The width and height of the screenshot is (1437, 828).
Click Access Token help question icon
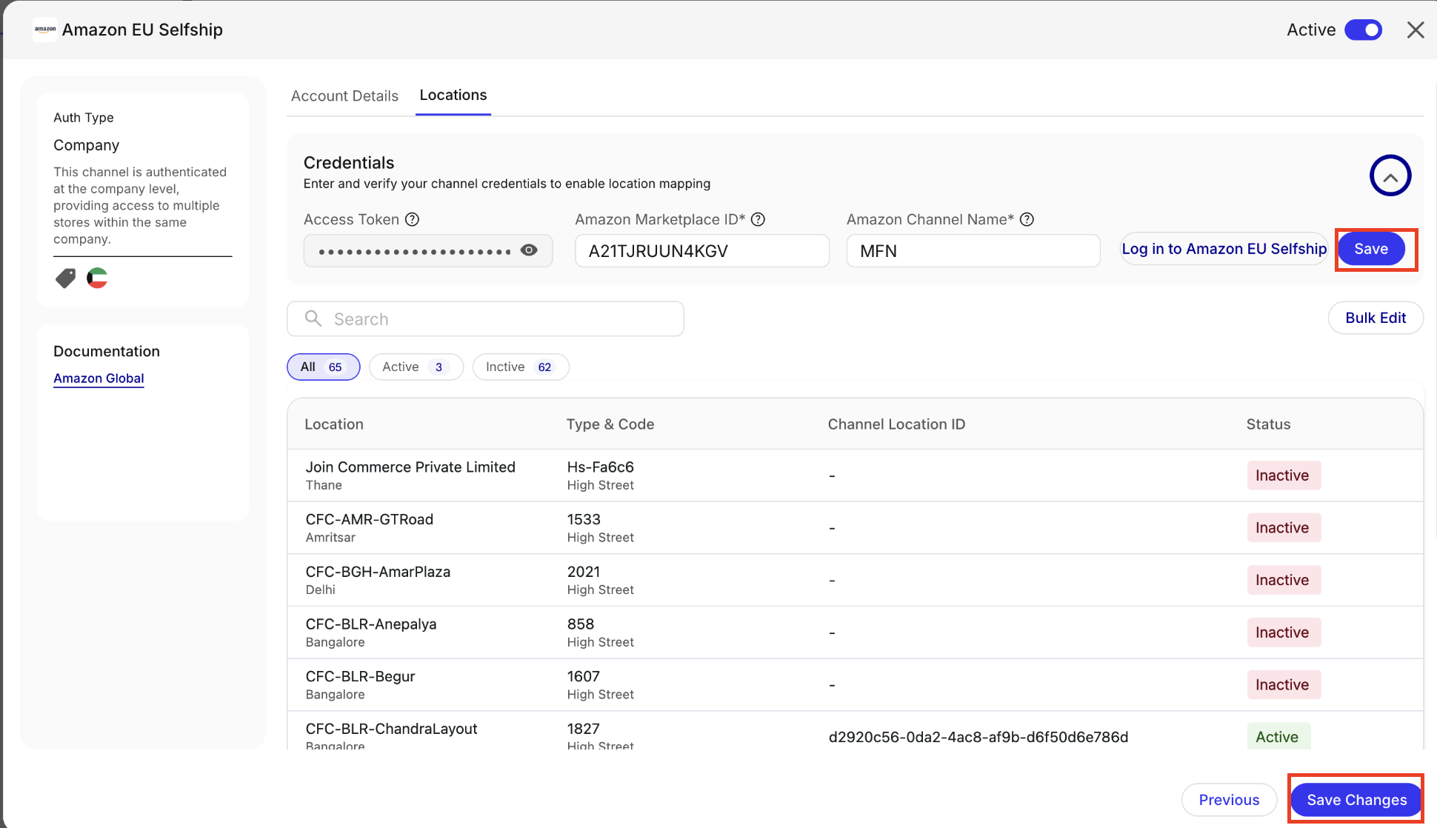[413, 219]
